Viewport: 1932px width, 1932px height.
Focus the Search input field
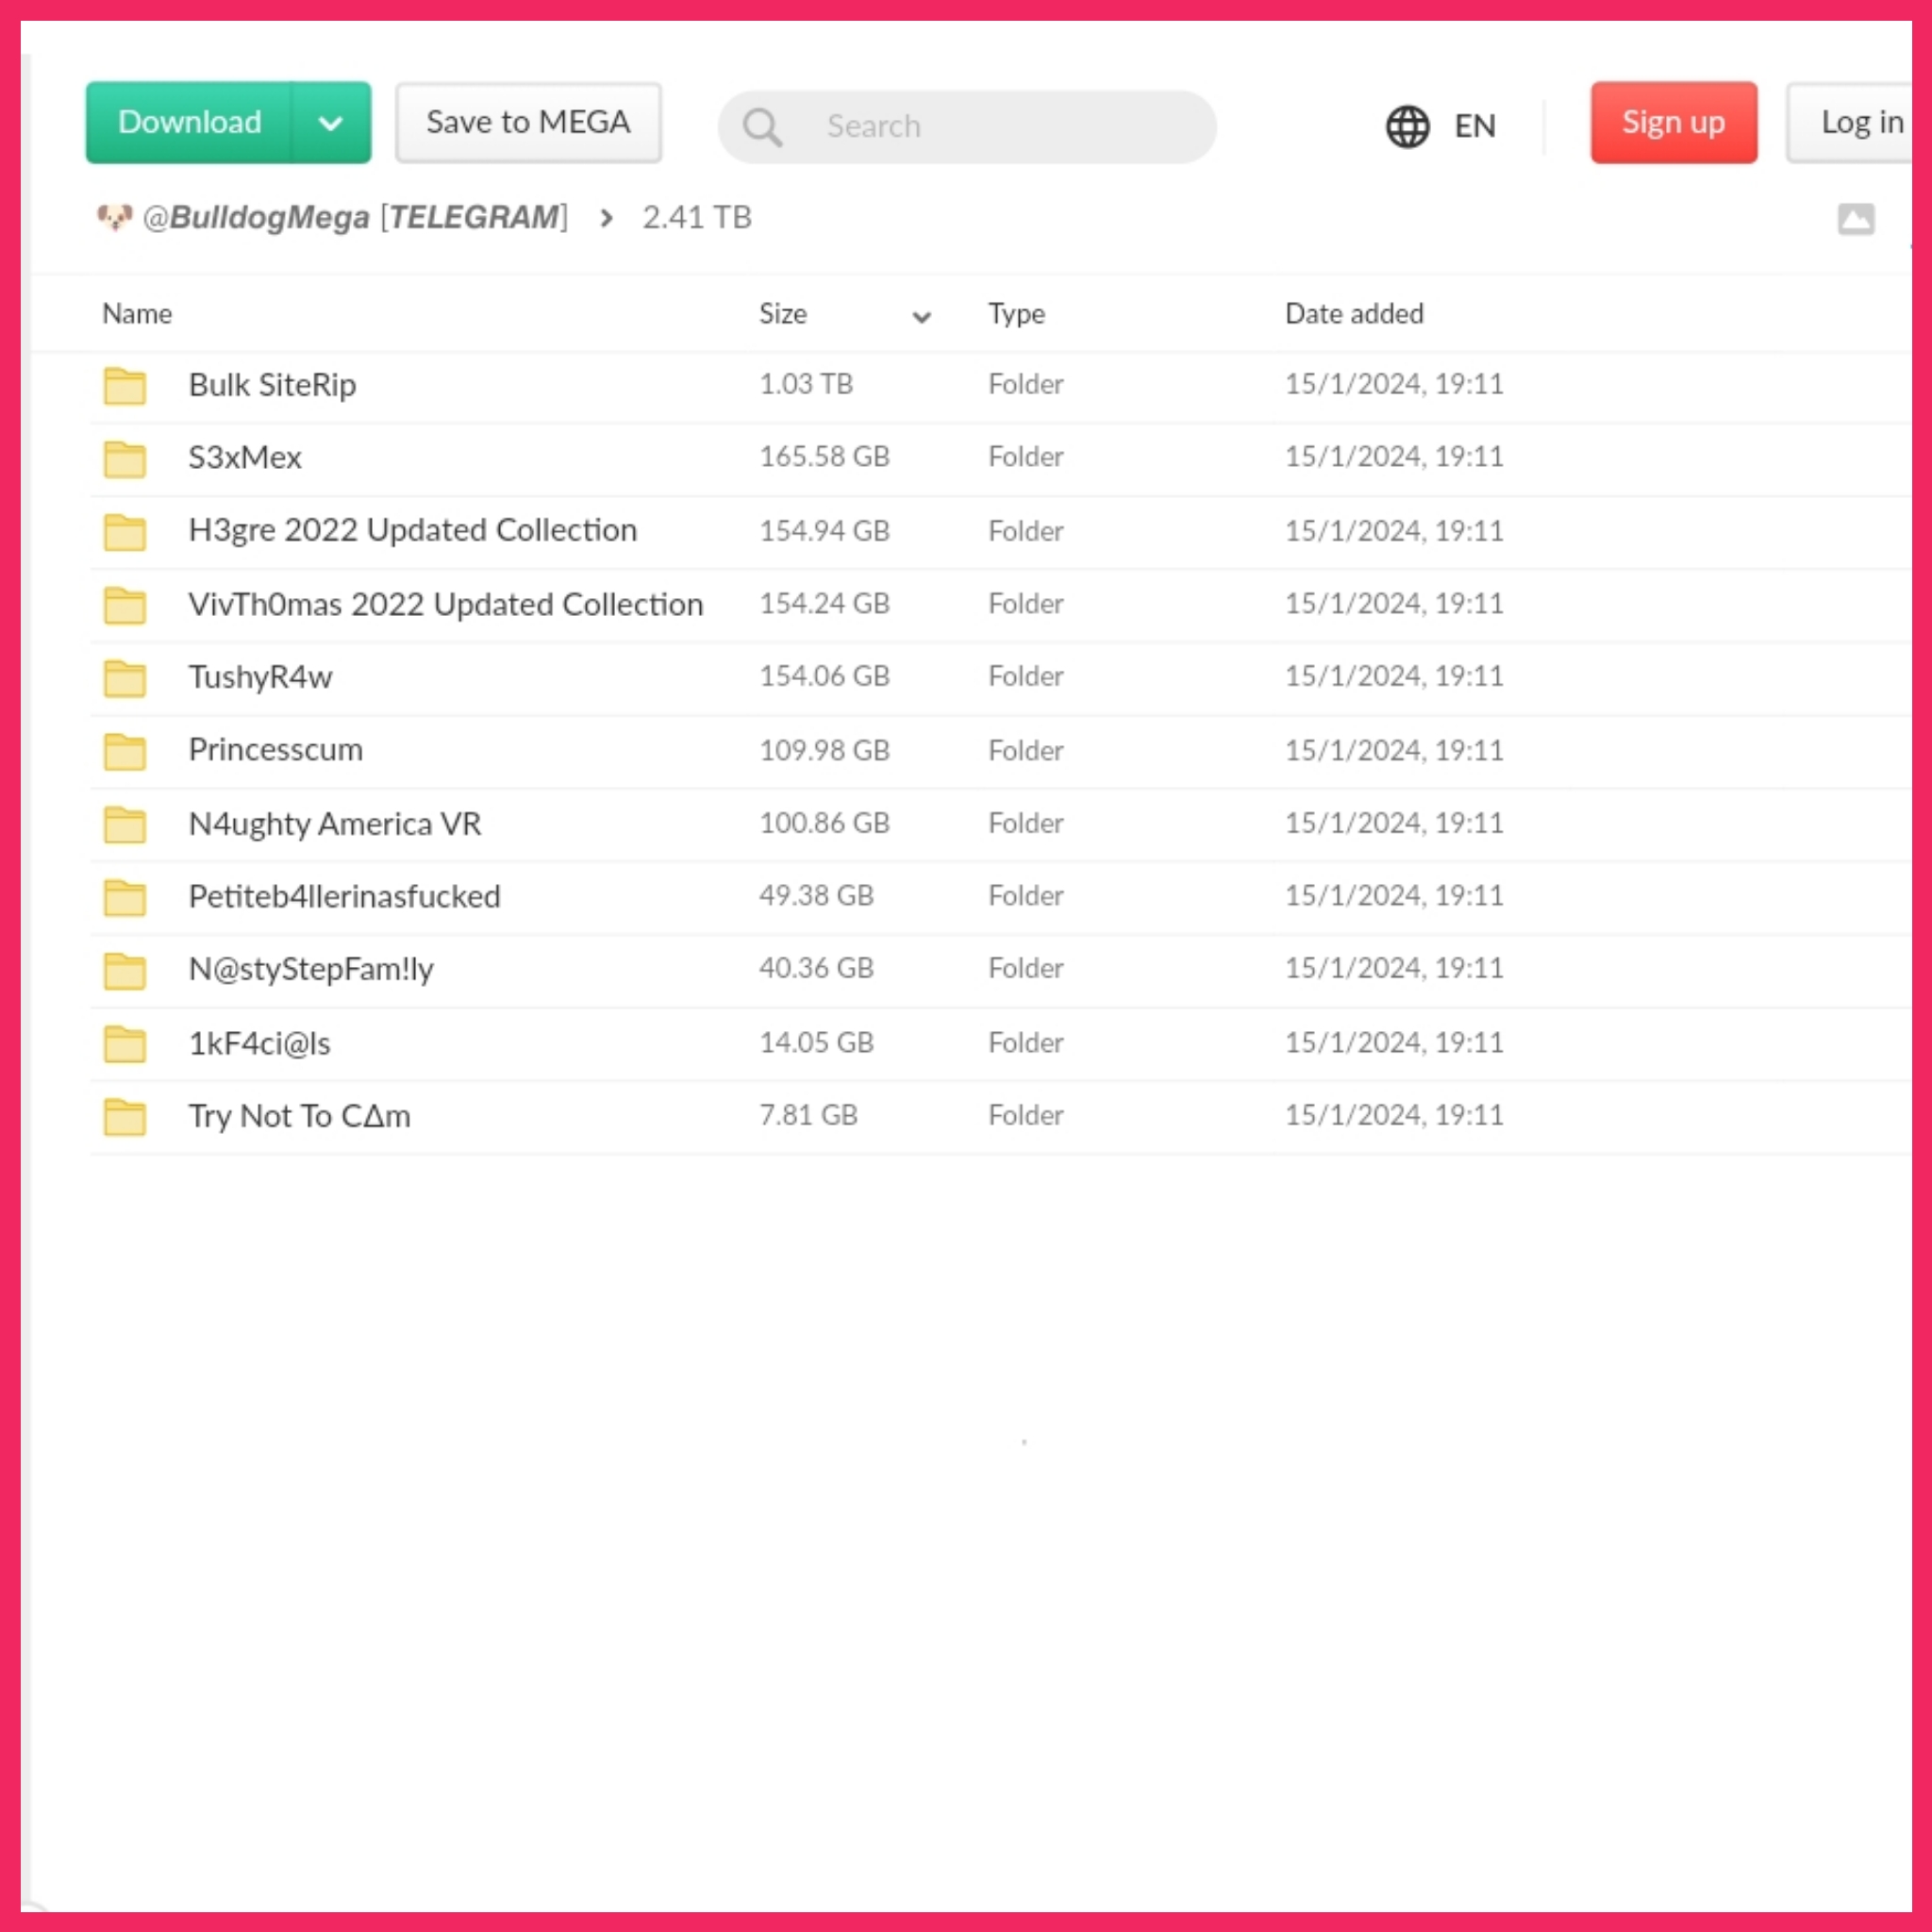pyautogui.click(x=967, y=127)
